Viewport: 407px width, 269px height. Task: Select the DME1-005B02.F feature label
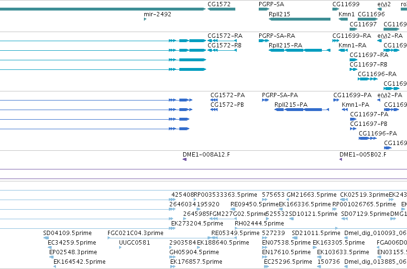pos(363,155)
